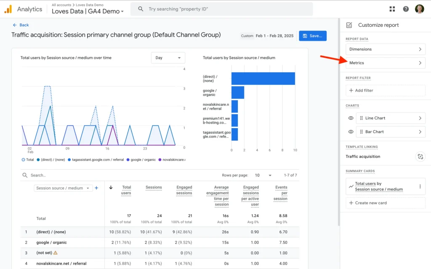Hide the Bar Chart using its eye toggle

350,132
